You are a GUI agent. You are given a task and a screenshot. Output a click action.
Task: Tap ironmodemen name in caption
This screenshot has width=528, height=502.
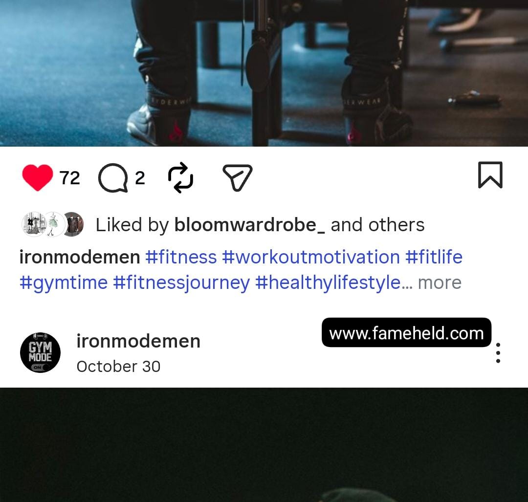[80, 257]
